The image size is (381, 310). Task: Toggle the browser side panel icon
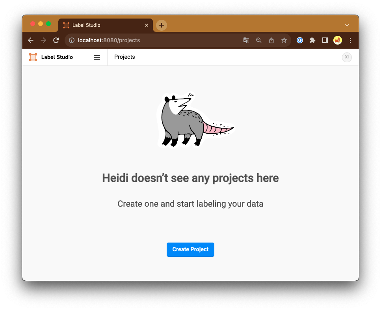(x=325, y=40)
